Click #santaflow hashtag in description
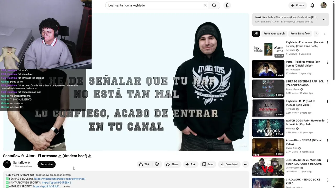 coord(42,175)
